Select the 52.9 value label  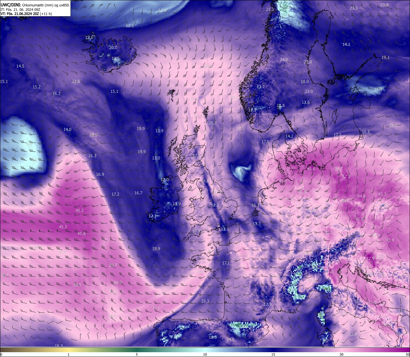coord(370,259)
